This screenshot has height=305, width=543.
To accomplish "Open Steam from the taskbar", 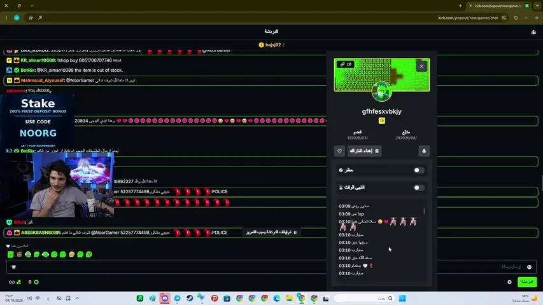I will pyautogui.click(x=190, y=298).
